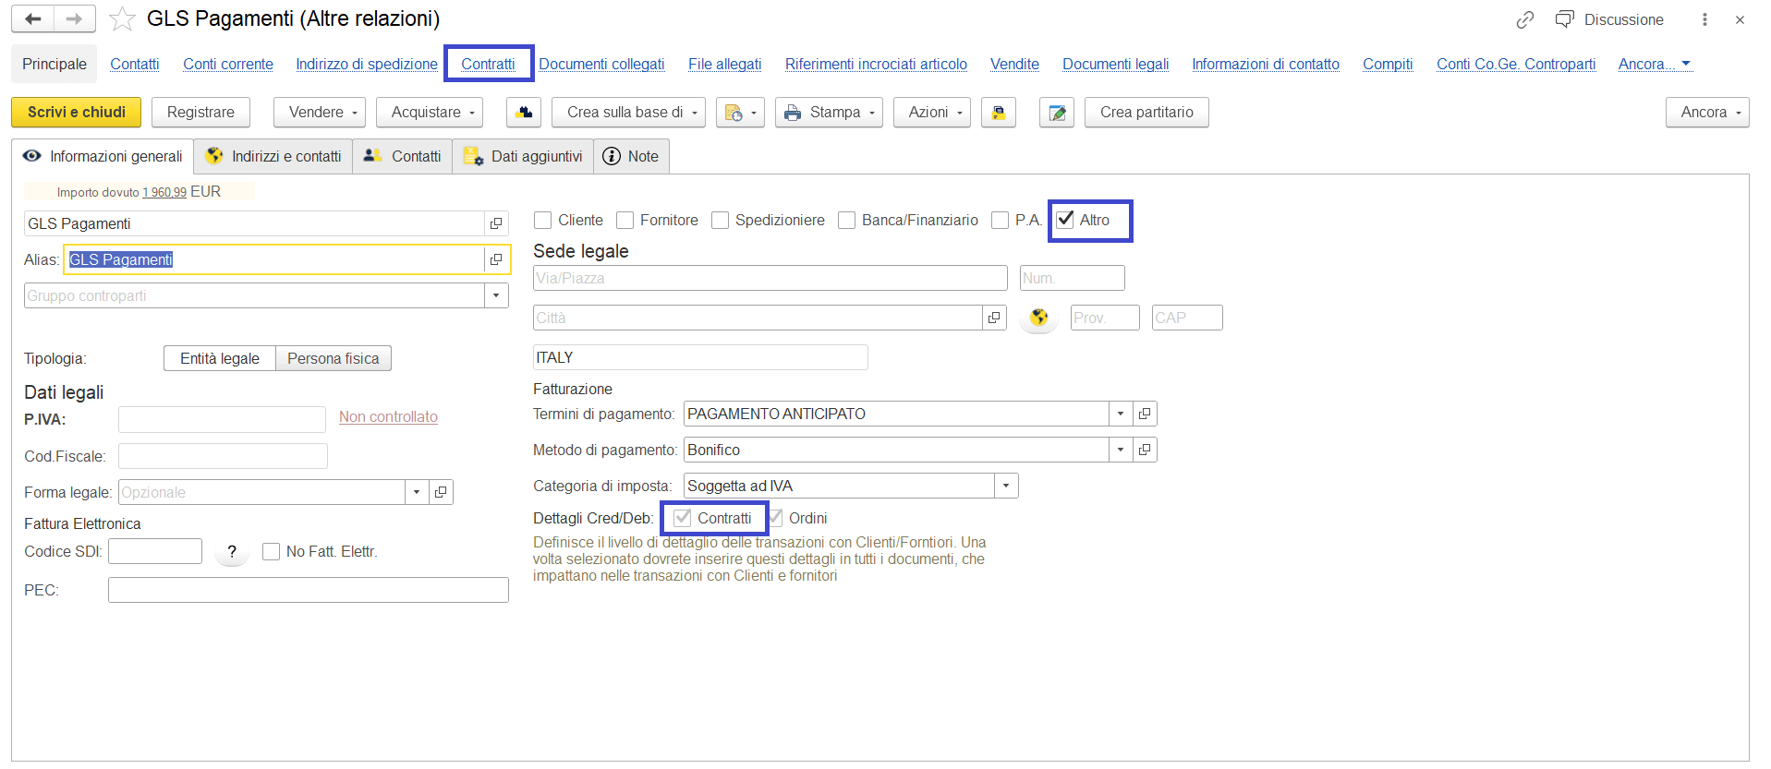This screenshot has height=769, width=1771.
Task: Toggle the Ordini checkbox
Action: coord(775,518)
